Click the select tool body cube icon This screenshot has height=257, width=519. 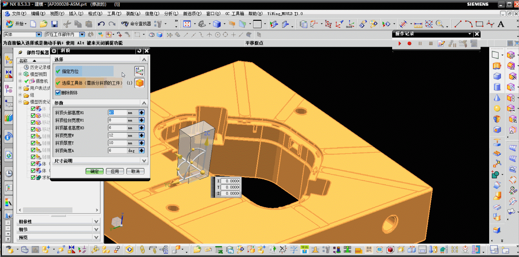tap(140, 83)
